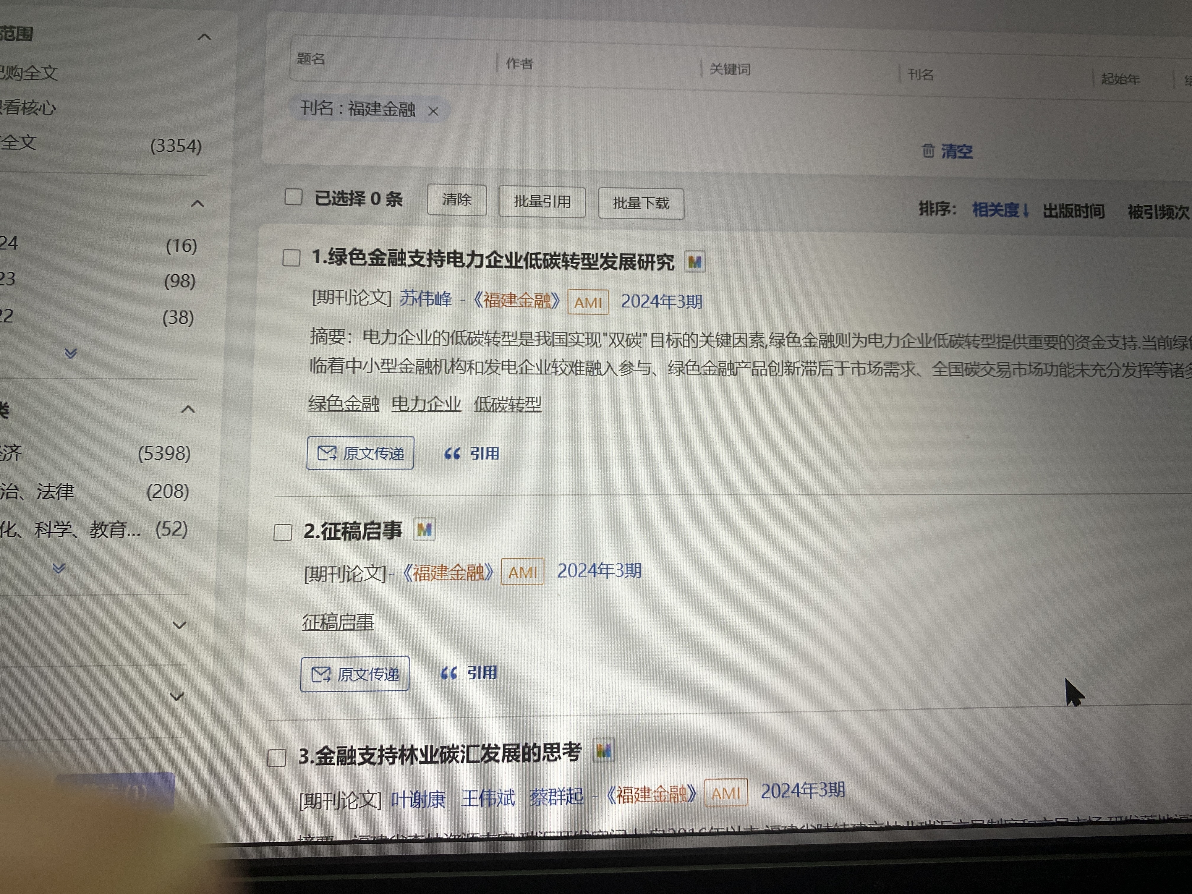Check the box for article 1 绿色金融支持电力企业
The width and height of the screenshot is (1192, 894).
(x=291, y=257)
